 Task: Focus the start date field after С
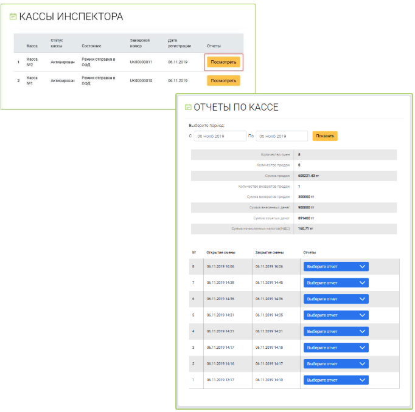(219, 136)
